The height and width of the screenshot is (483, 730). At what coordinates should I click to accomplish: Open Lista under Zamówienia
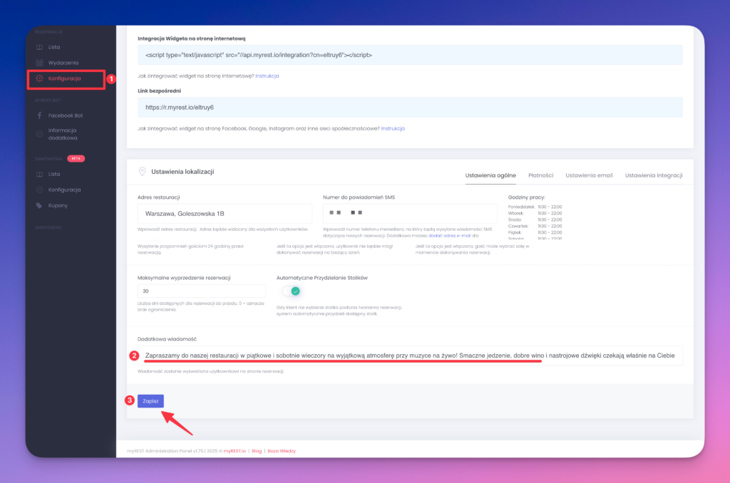(x=54, y=174)
